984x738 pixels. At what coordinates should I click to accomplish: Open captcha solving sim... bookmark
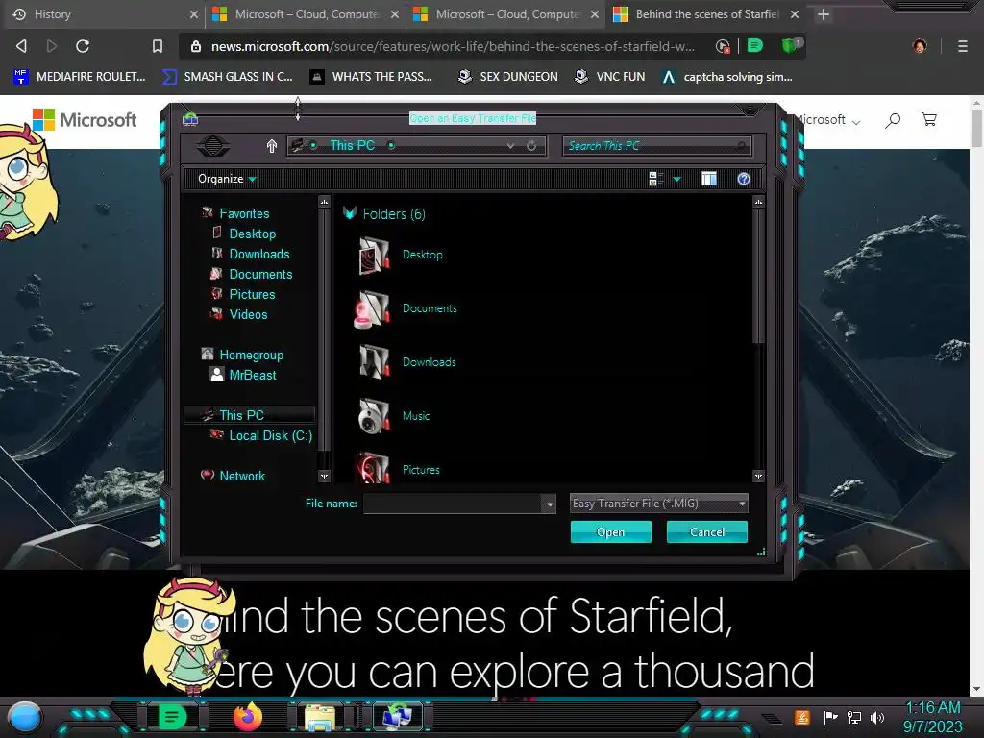(728, 77)
